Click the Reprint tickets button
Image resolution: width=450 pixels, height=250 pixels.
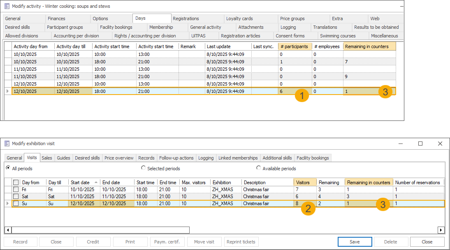(241, 242)
